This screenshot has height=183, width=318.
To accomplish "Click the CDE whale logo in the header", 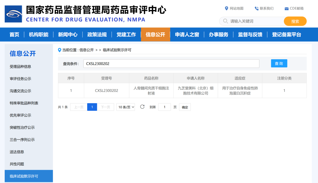I will [x=13, y=14].
